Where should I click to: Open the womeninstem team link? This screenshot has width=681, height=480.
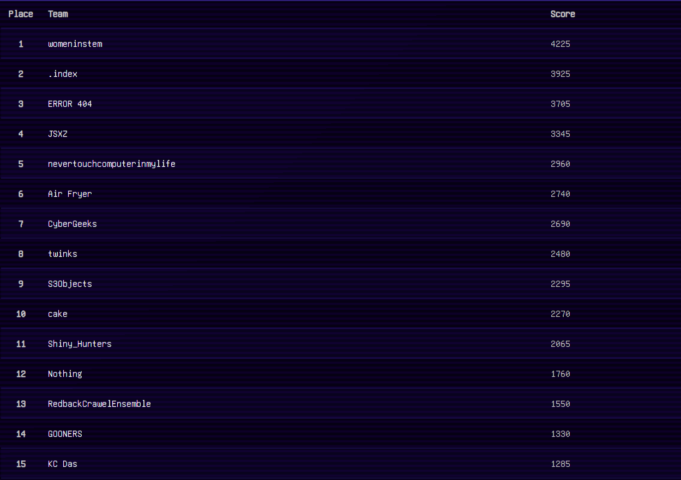click(x=75, y=44)
